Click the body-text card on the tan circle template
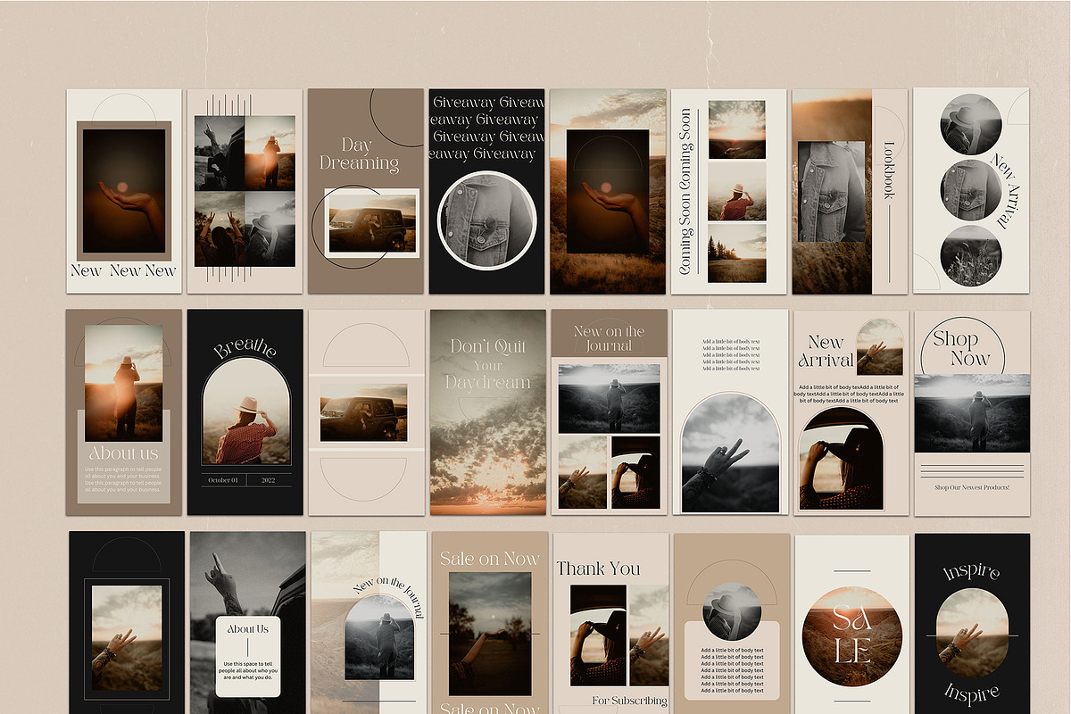The height and width of the screenshot is (714, 1071). coord(732,660)
